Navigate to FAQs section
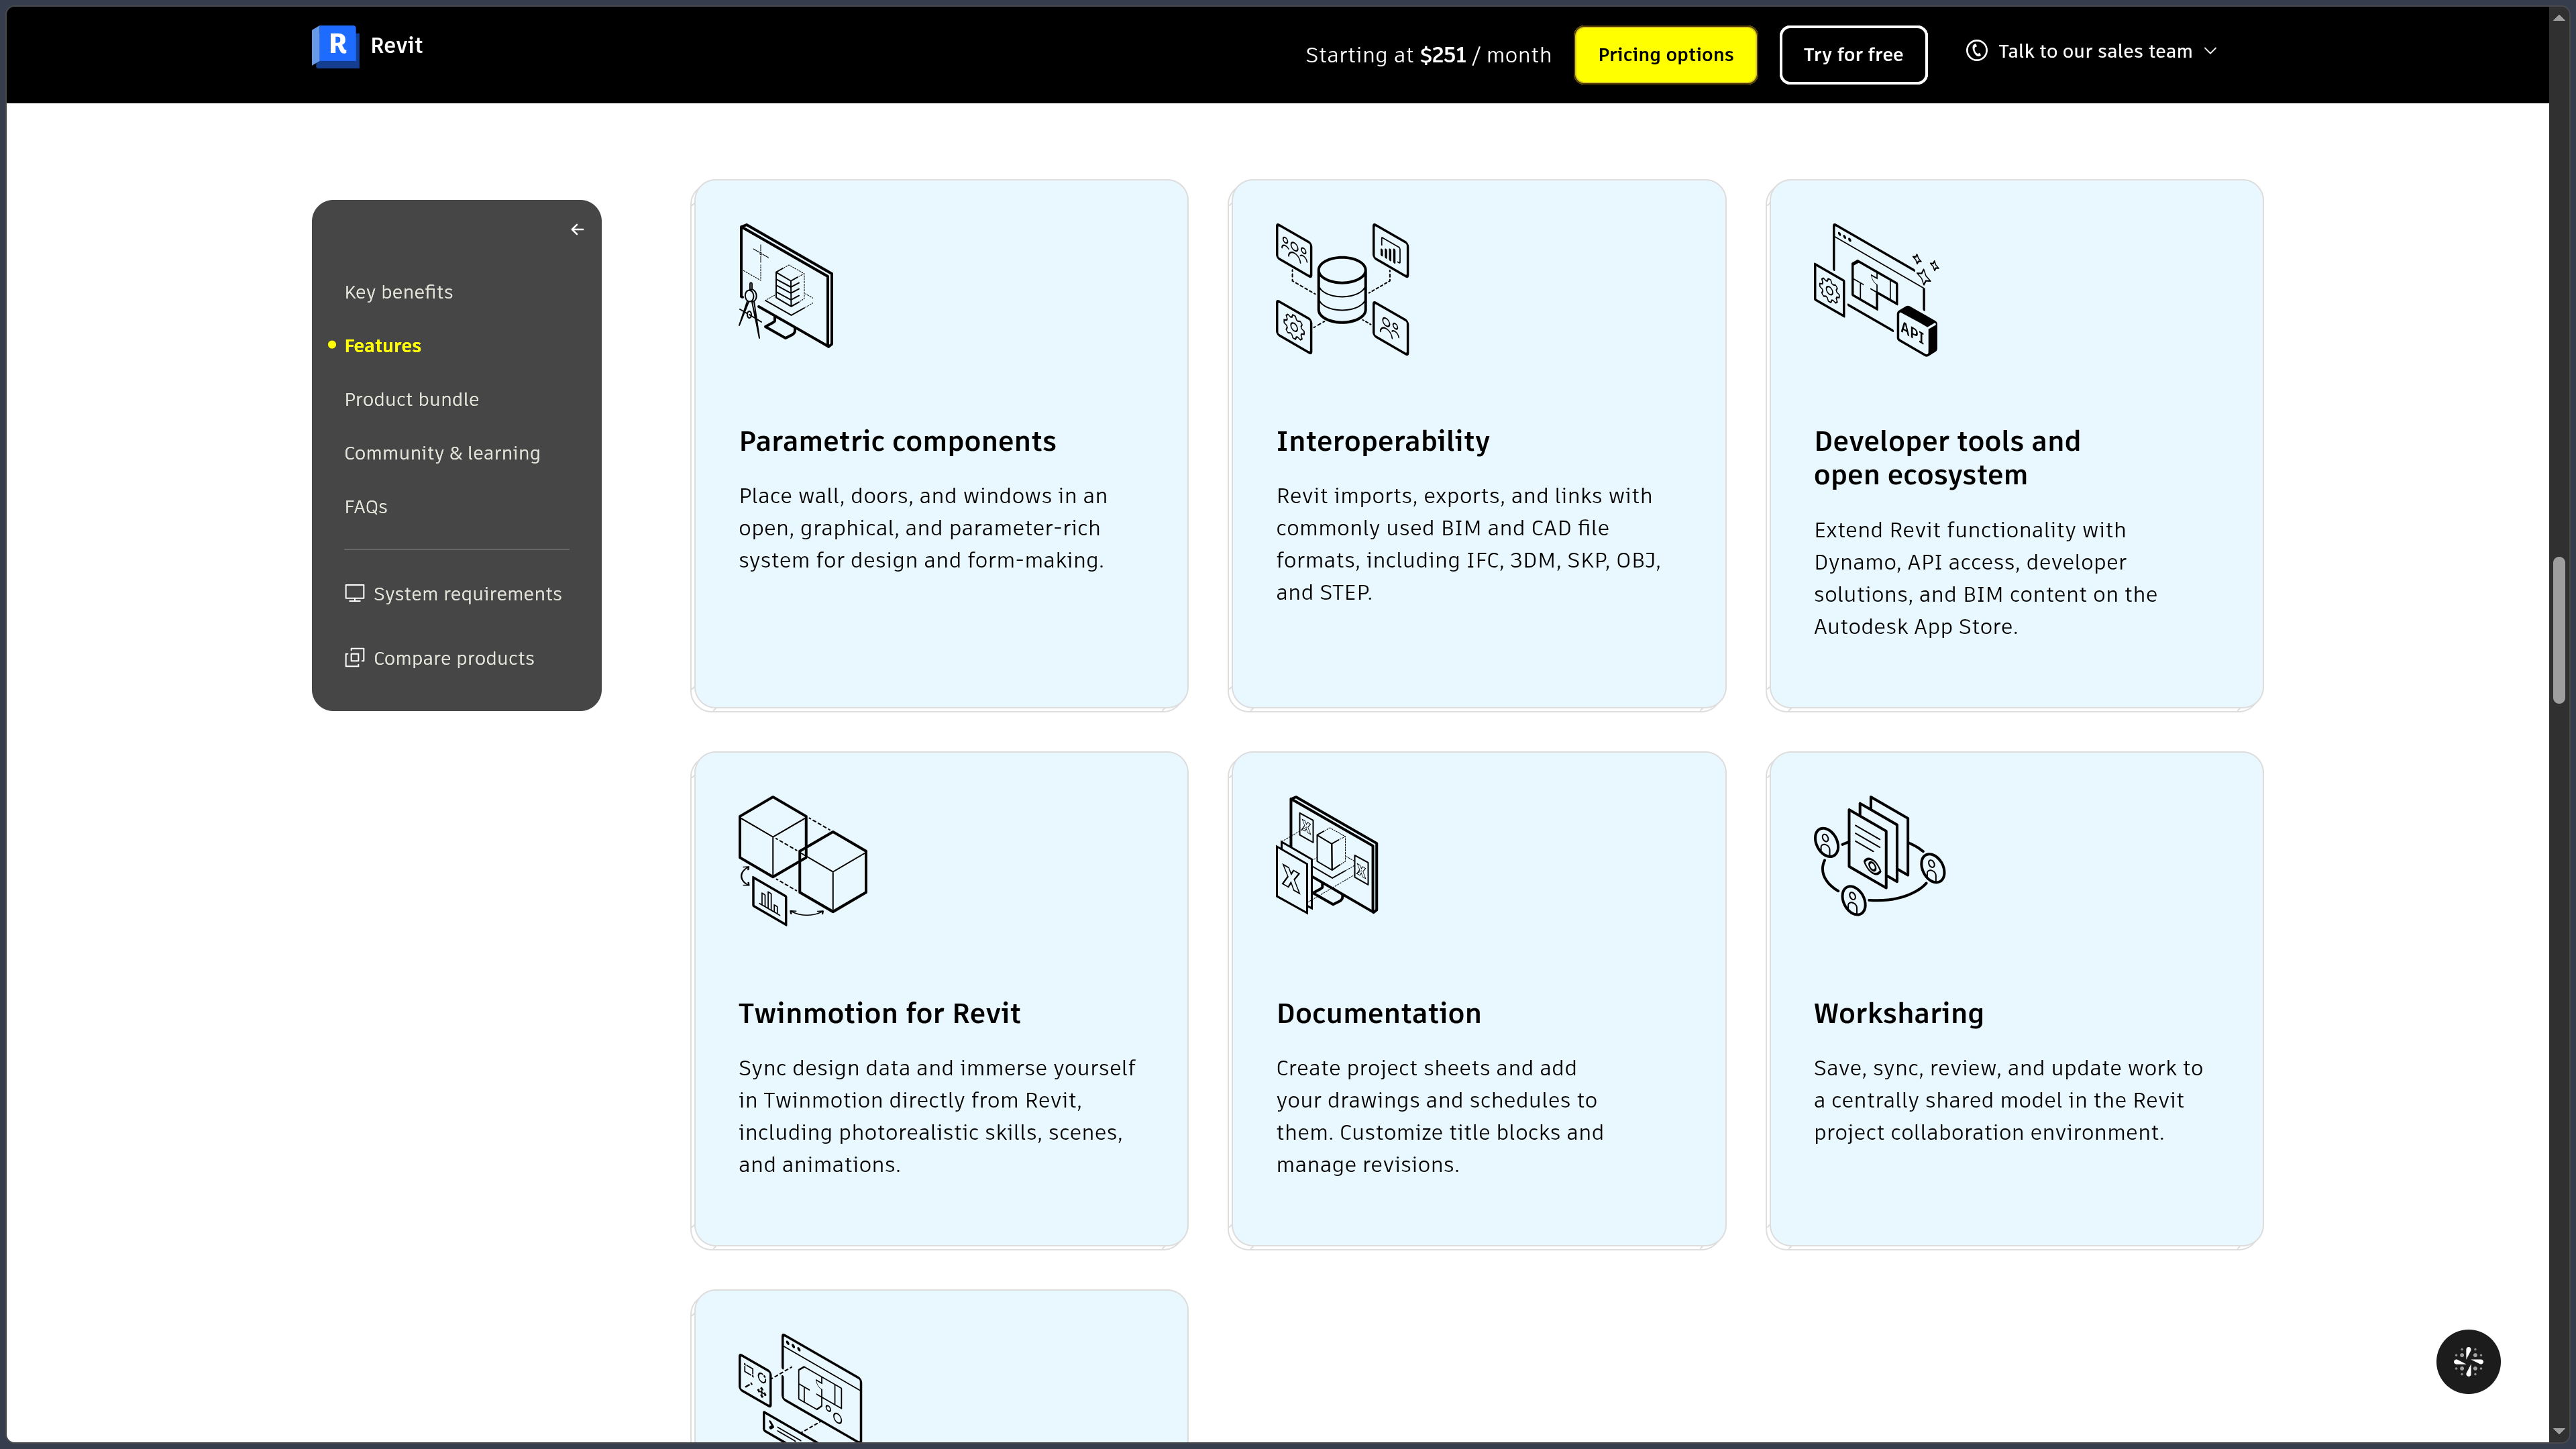 pos(365,507)
